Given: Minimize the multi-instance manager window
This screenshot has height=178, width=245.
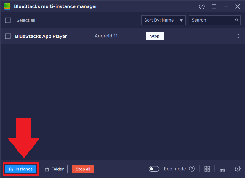Looking at the screenshot, I should point(226,6).
